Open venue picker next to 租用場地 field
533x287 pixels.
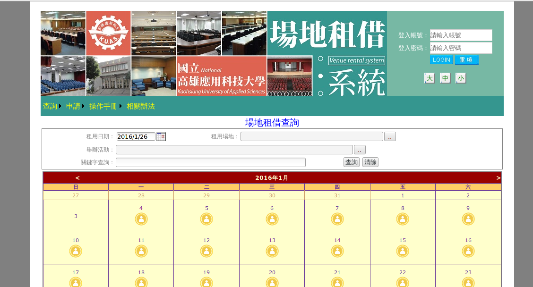pos(390,136)
